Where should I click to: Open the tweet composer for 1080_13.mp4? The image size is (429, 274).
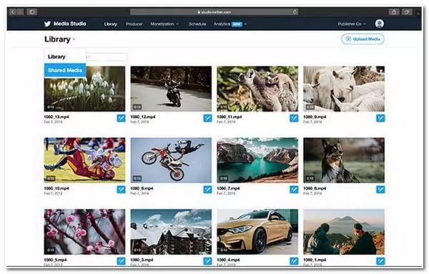point(122,118)
